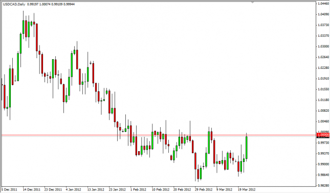The image size is (330, 193).
Task: Click the 5 Dec 2011 date label
Action: [9, 189]
